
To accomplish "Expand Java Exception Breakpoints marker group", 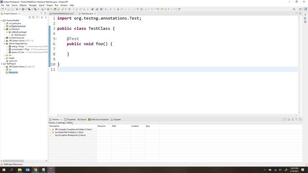I will coord(50,136).
